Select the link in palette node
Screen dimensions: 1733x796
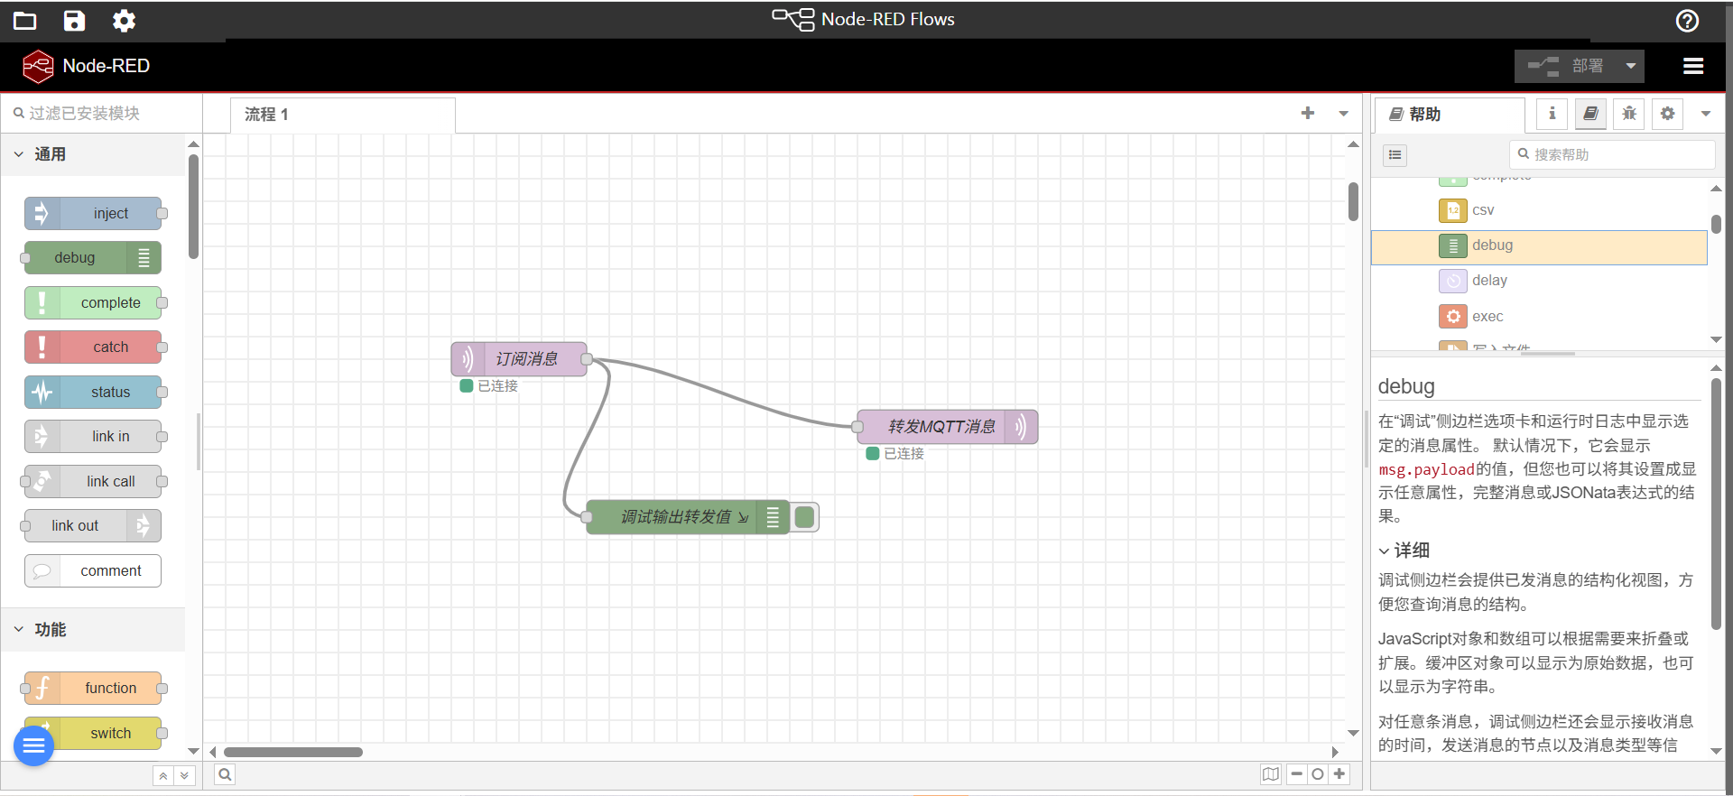(x=93, y=437)
